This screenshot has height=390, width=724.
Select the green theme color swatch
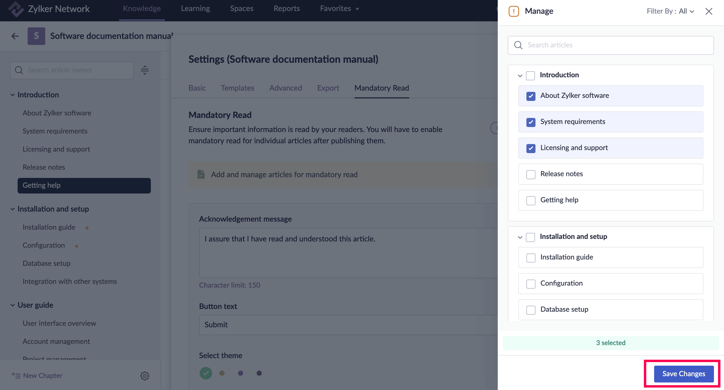(x=206, y=373)
